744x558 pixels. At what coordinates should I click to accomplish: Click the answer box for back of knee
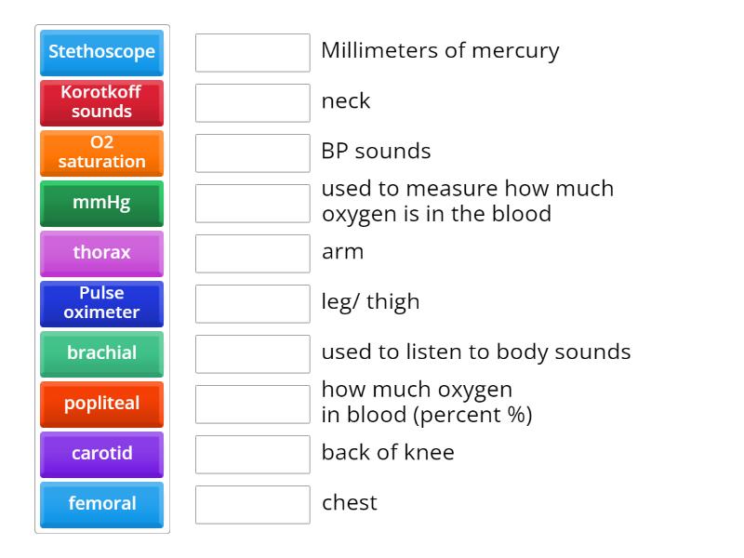(x=252, y=454)
